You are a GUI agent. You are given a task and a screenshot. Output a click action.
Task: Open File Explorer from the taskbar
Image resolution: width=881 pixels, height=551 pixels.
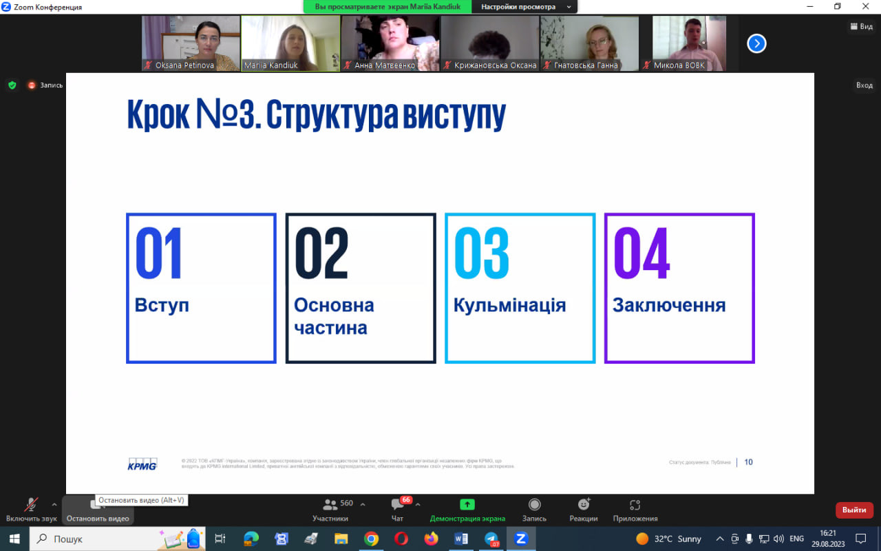(341, 539)
